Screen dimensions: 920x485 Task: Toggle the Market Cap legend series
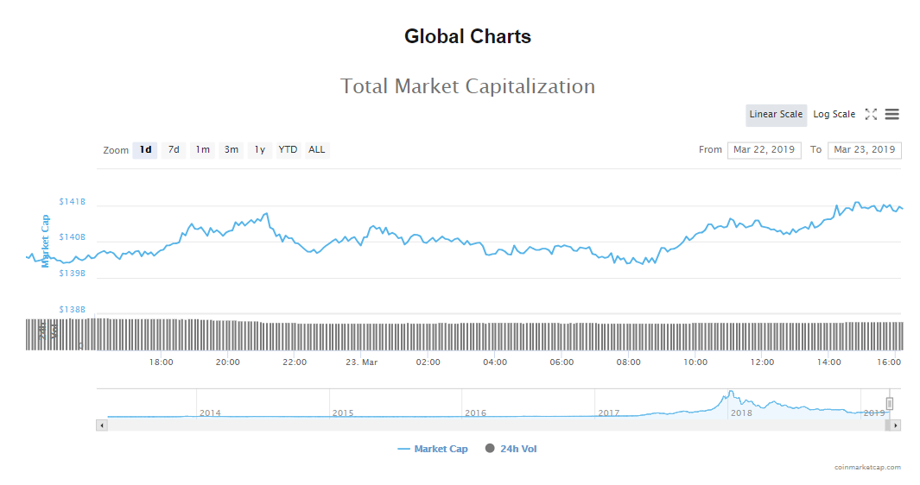pos(433,449)
